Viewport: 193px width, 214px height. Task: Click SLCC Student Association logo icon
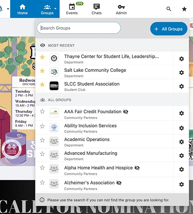[54, 86]
